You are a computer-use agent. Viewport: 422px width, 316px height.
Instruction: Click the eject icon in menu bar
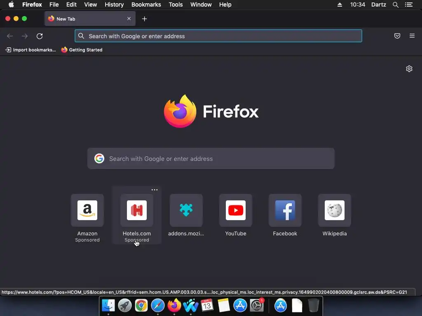point(340,5)
